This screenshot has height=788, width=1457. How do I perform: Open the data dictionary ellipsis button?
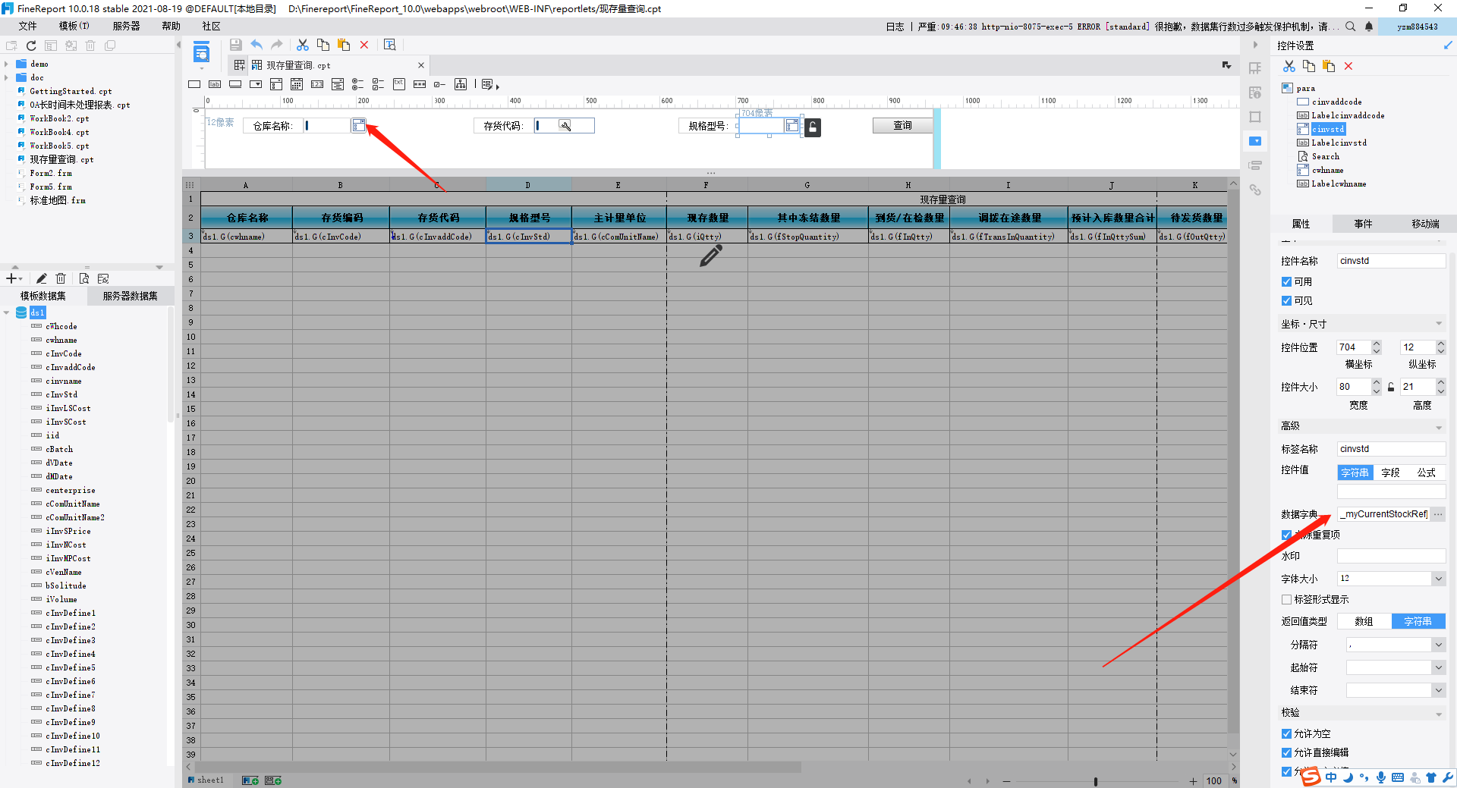1438,514
